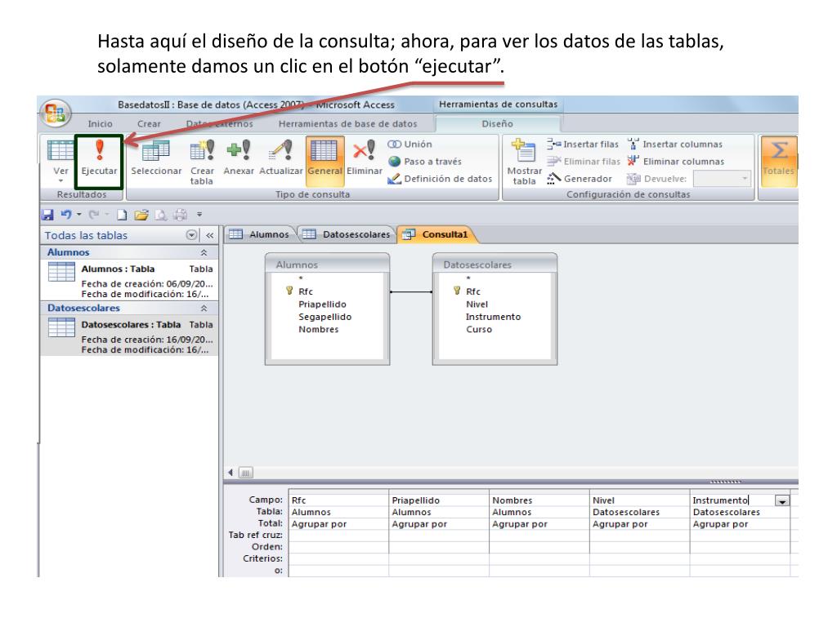Image resolution: width=837 pixels, height=627 pixels.
Task: Choose the Anexar query type
Action: click(x=239, y=158)
